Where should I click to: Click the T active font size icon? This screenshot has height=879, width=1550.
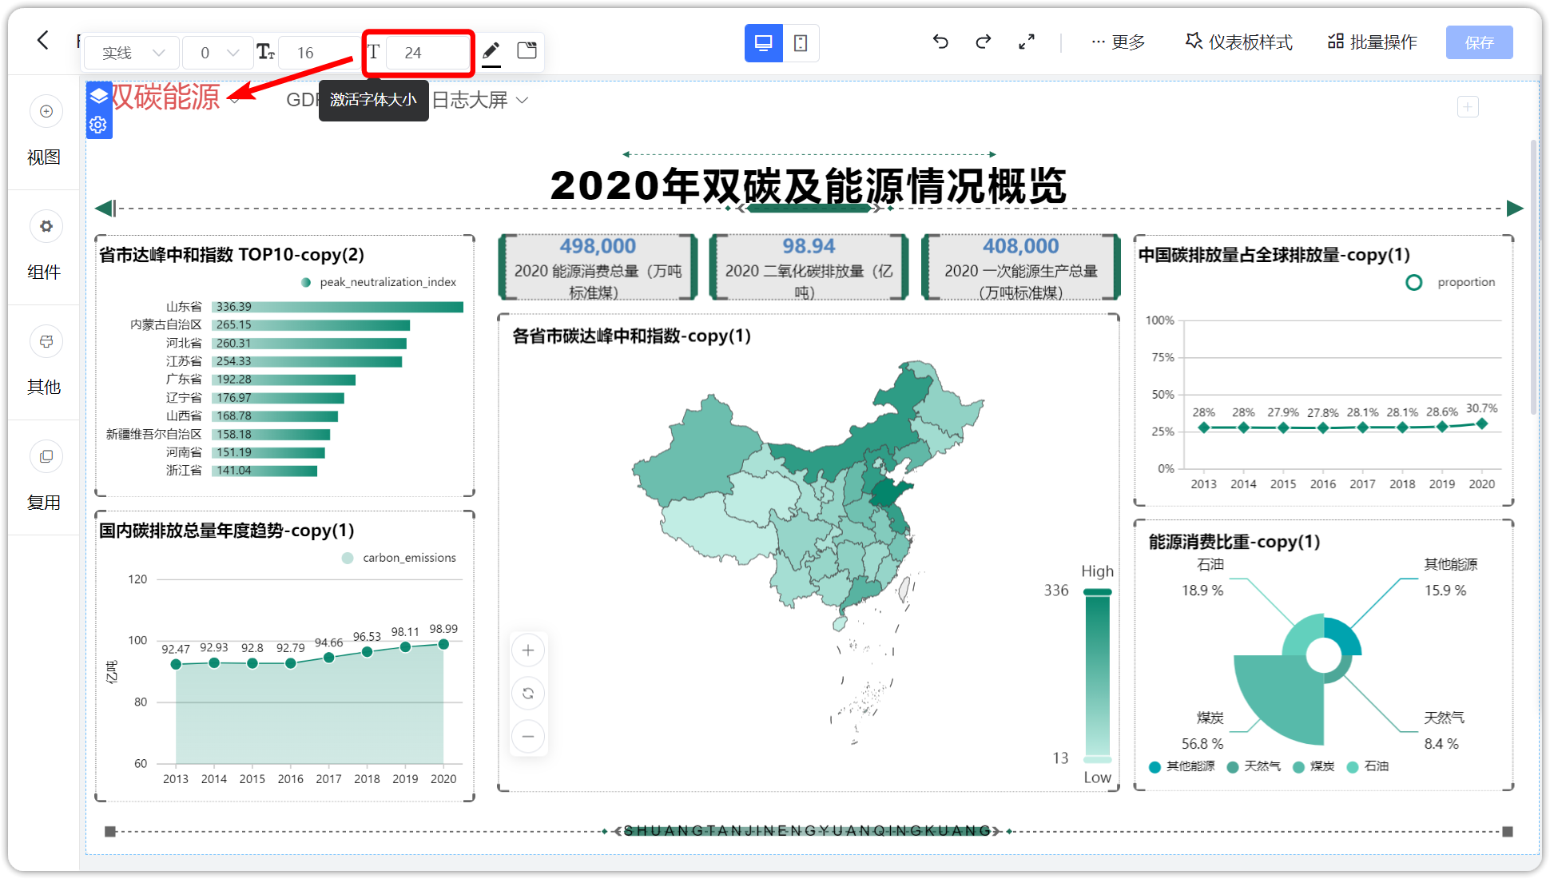pyautogui.click(x=373, y=53)
